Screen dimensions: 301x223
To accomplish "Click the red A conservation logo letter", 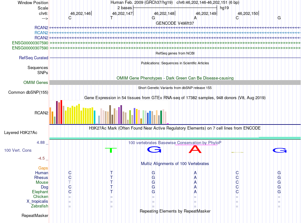I will 195,149.
